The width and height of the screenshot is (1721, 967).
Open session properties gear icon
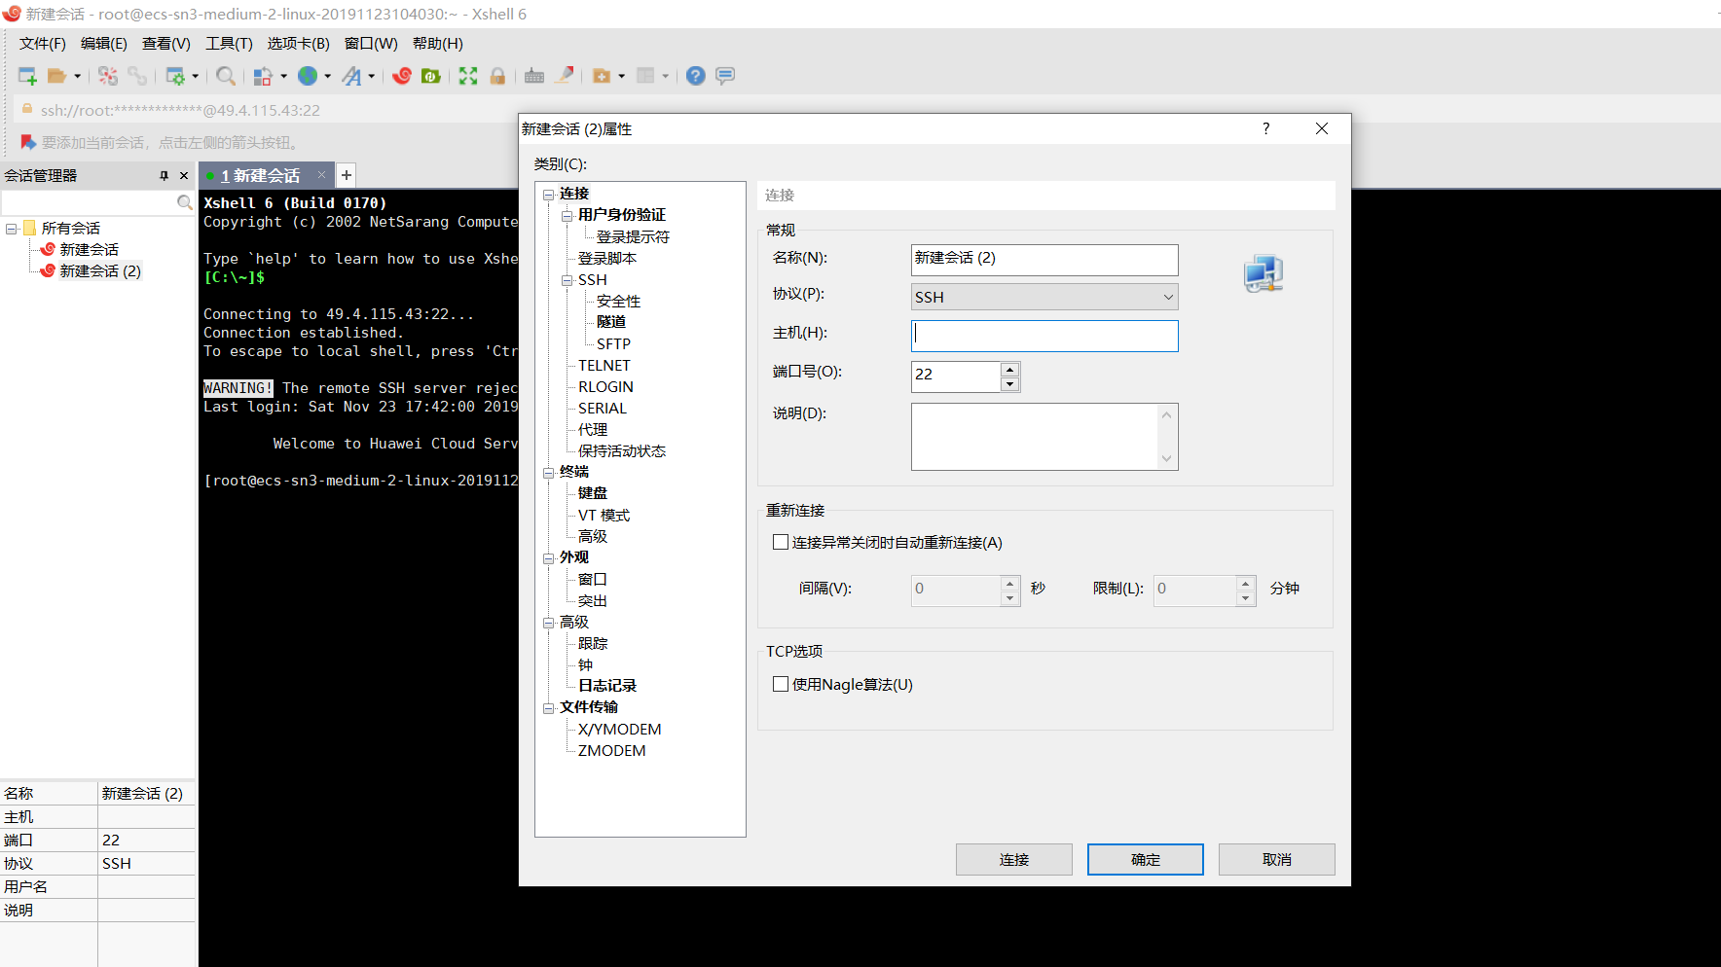pyautogui.click(x=175, y=76)
